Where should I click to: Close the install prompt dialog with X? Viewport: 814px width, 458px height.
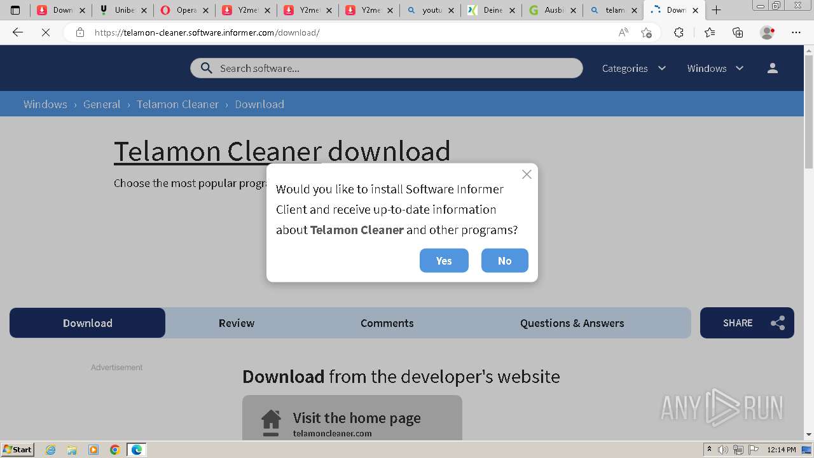(x=527, y=174)
